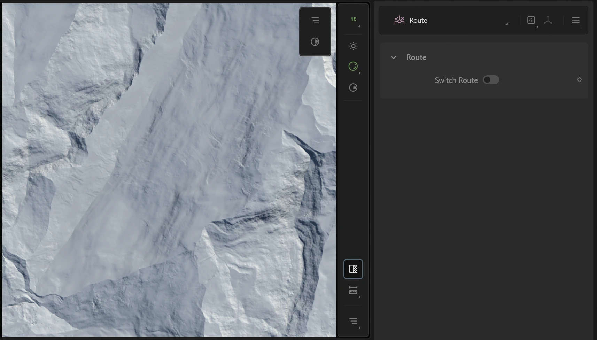Click the sun lighting icon
The height and width of the screenshot is (340, 597).
pos(353,46)
